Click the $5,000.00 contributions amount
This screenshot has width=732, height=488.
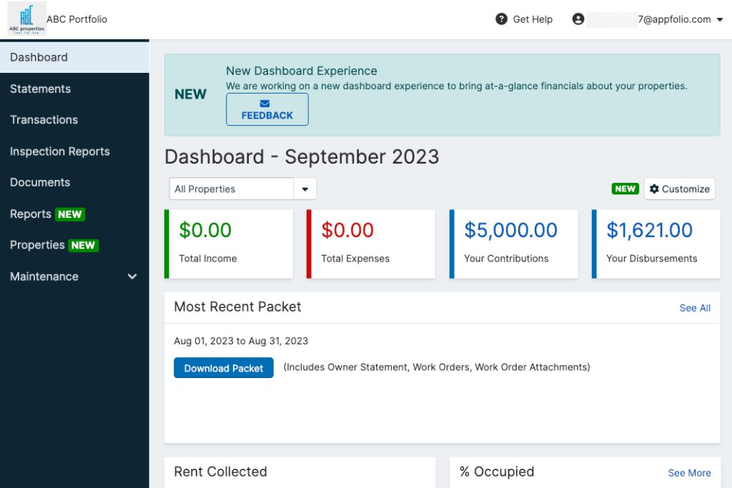coord(510,230)
